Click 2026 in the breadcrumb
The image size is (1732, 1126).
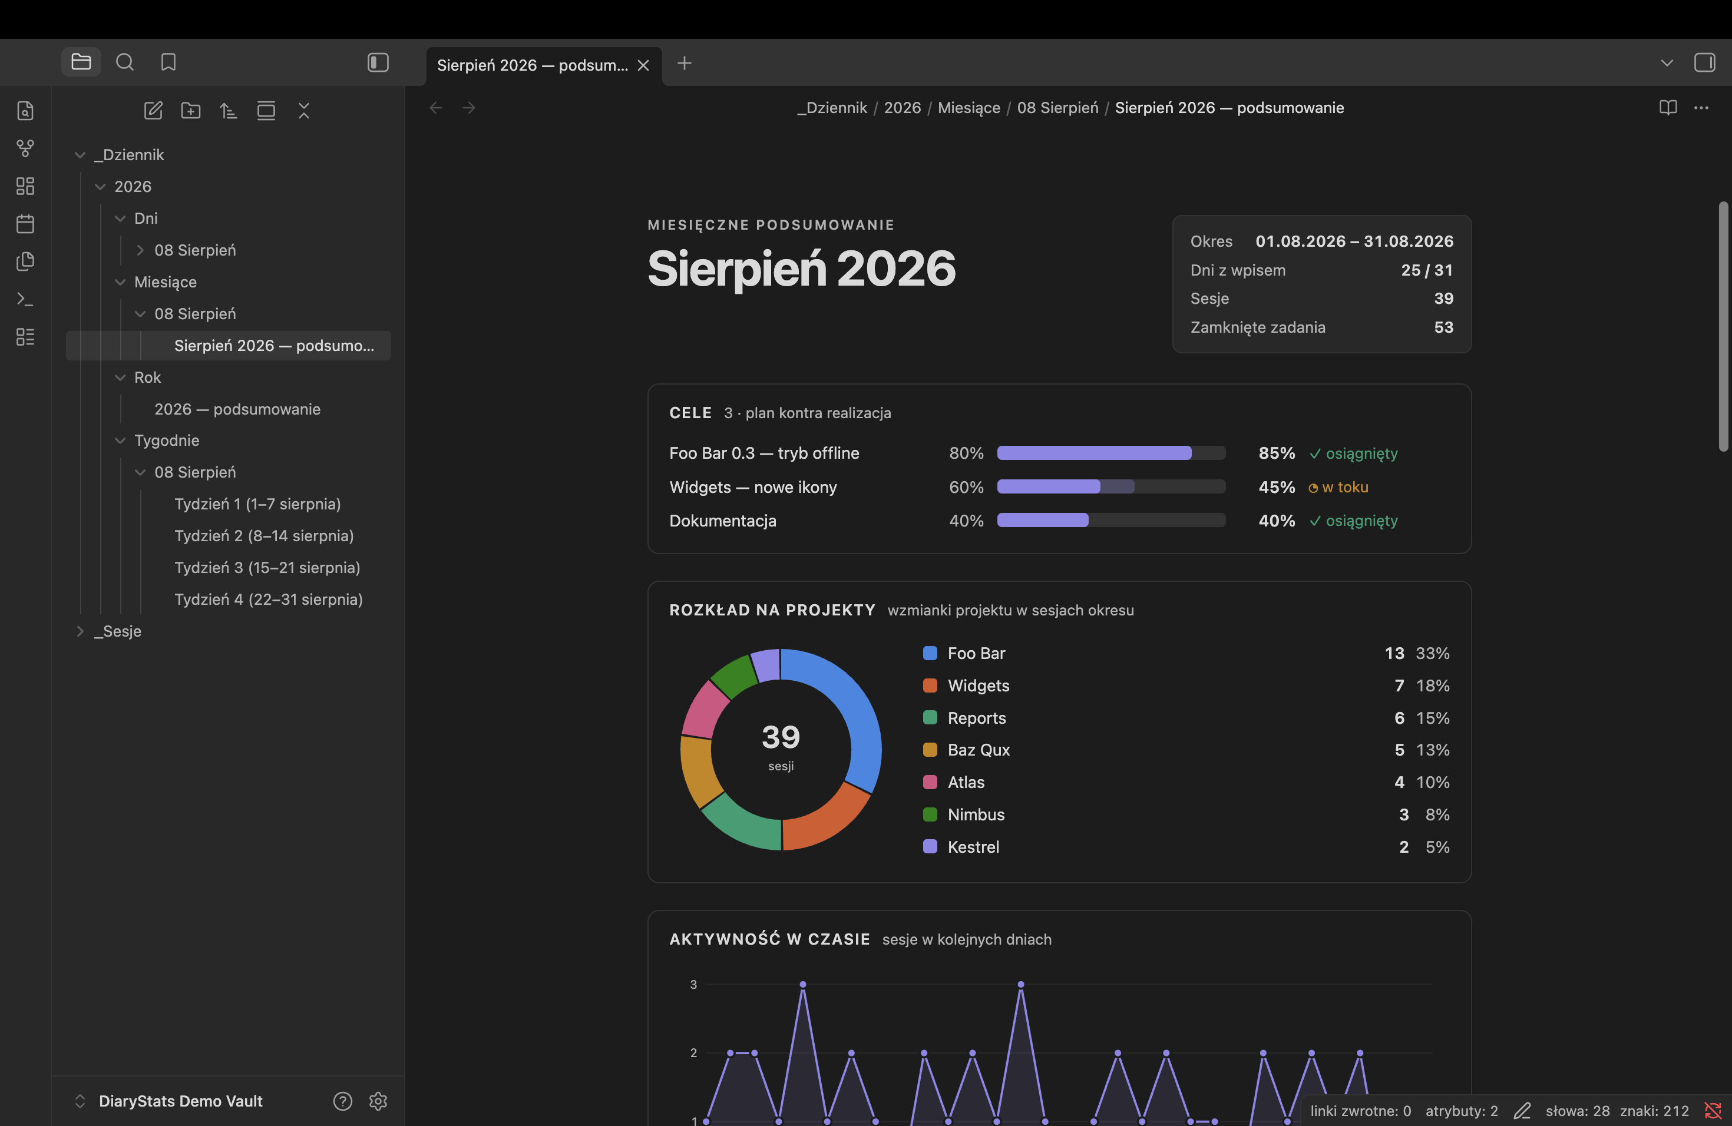pyautogui.click(x=903, y=108)
